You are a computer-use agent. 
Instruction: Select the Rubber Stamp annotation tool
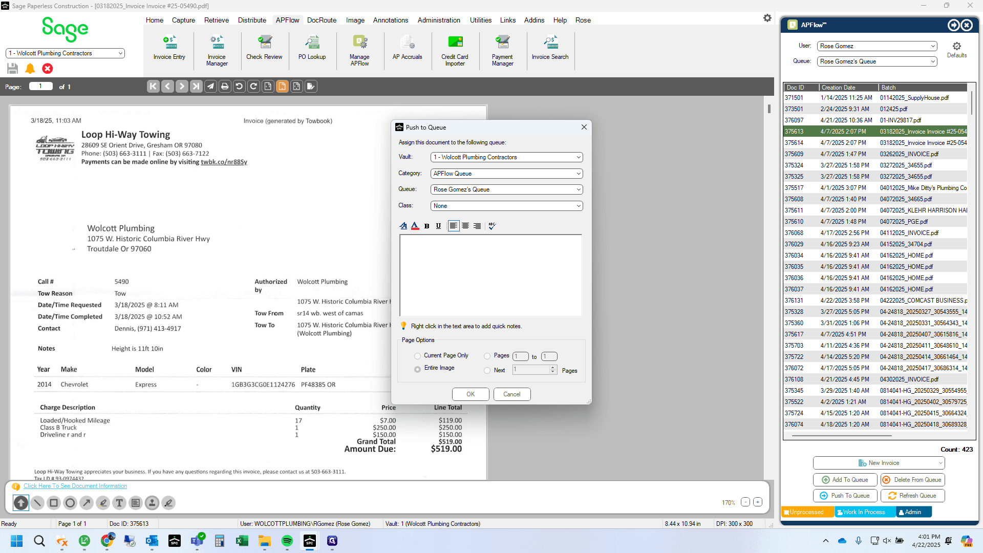[152, 503]
